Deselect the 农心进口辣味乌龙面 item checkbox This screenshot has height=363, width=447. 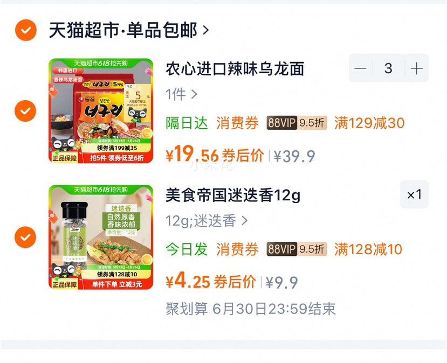[25, 111]
